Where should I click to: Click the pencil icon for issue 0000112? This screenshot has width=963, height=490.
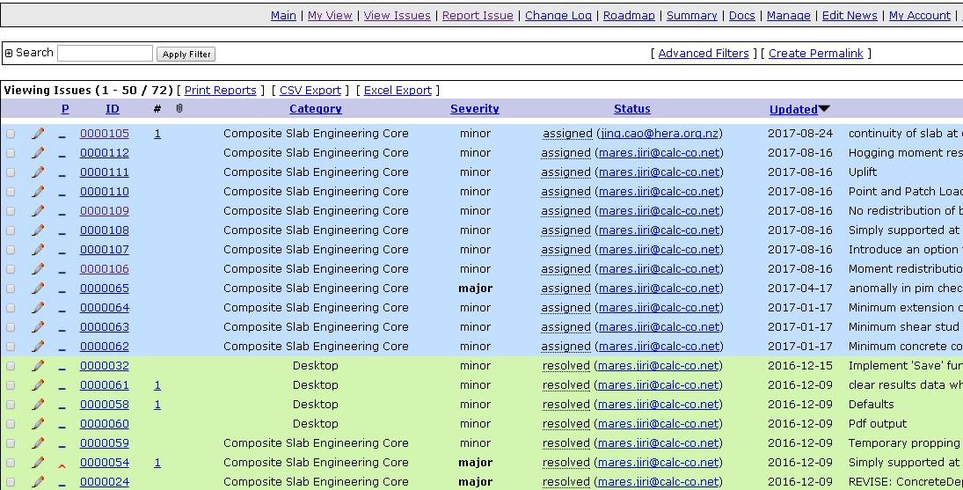(x=38, y=153)
